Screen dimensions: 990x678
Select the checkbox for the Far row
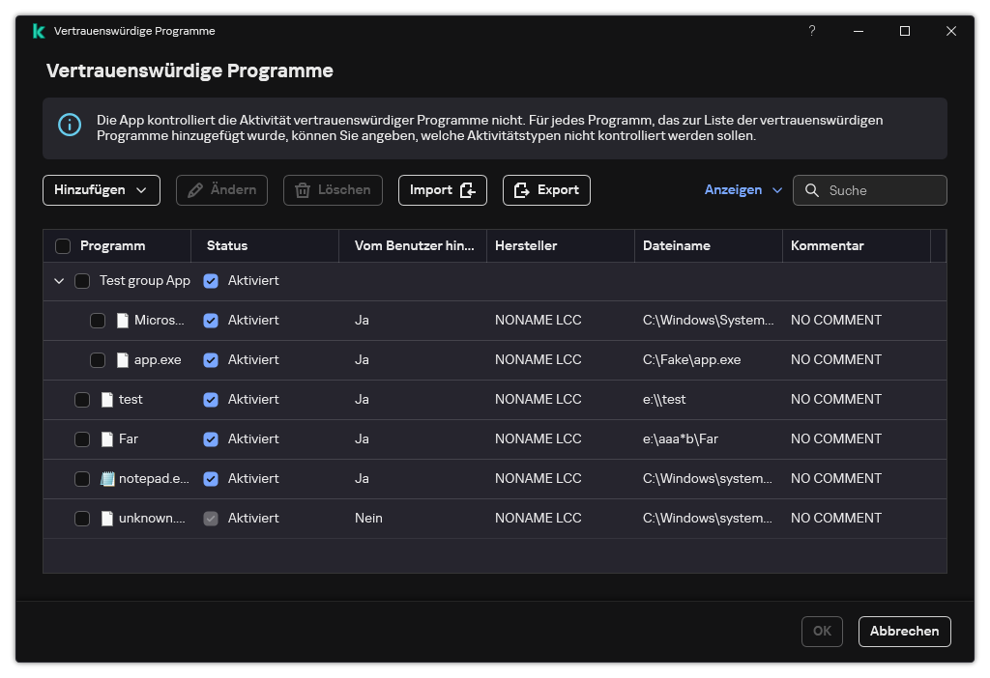(82, 438)
